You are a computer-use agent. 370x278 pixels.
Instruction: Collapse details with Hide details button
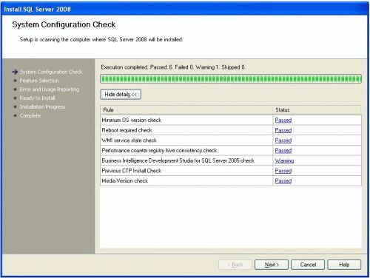click(x=121, y=95)
